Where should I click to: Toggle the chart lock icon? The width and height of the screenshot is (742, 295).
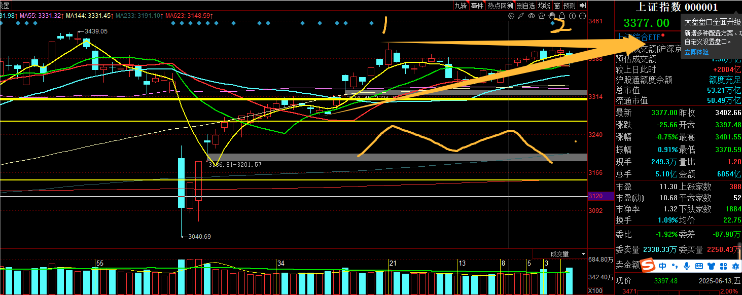pyautogui.click(x=562, y=16)
